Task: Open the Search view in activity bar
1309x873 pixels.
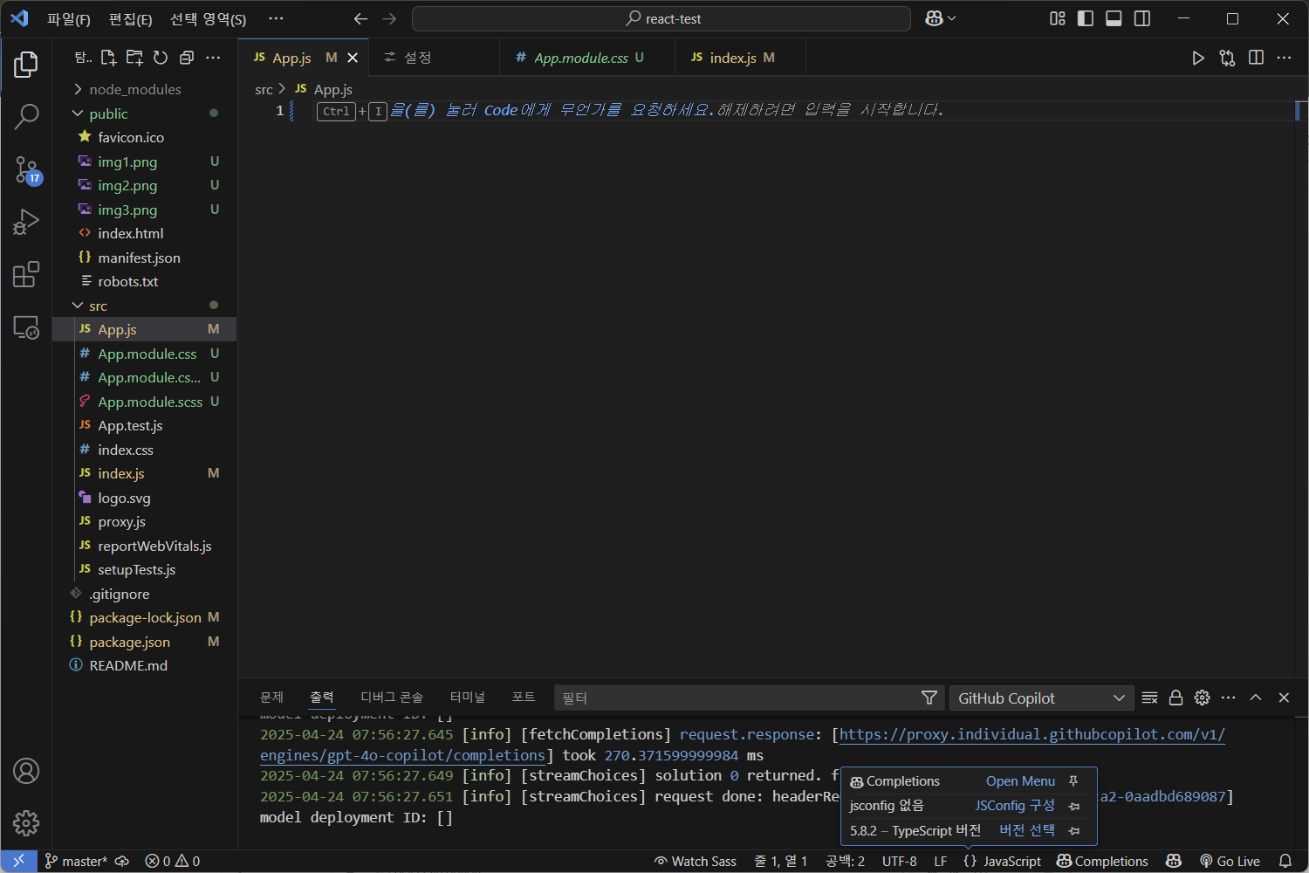Action: tap(26, 116)
